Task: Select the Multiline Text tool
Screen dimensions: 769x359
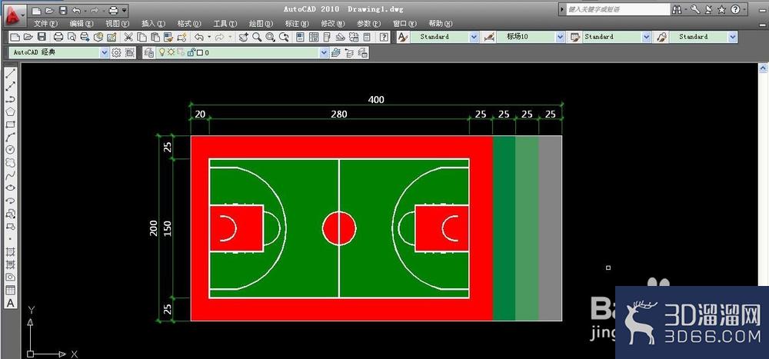Action: [10, 303]
